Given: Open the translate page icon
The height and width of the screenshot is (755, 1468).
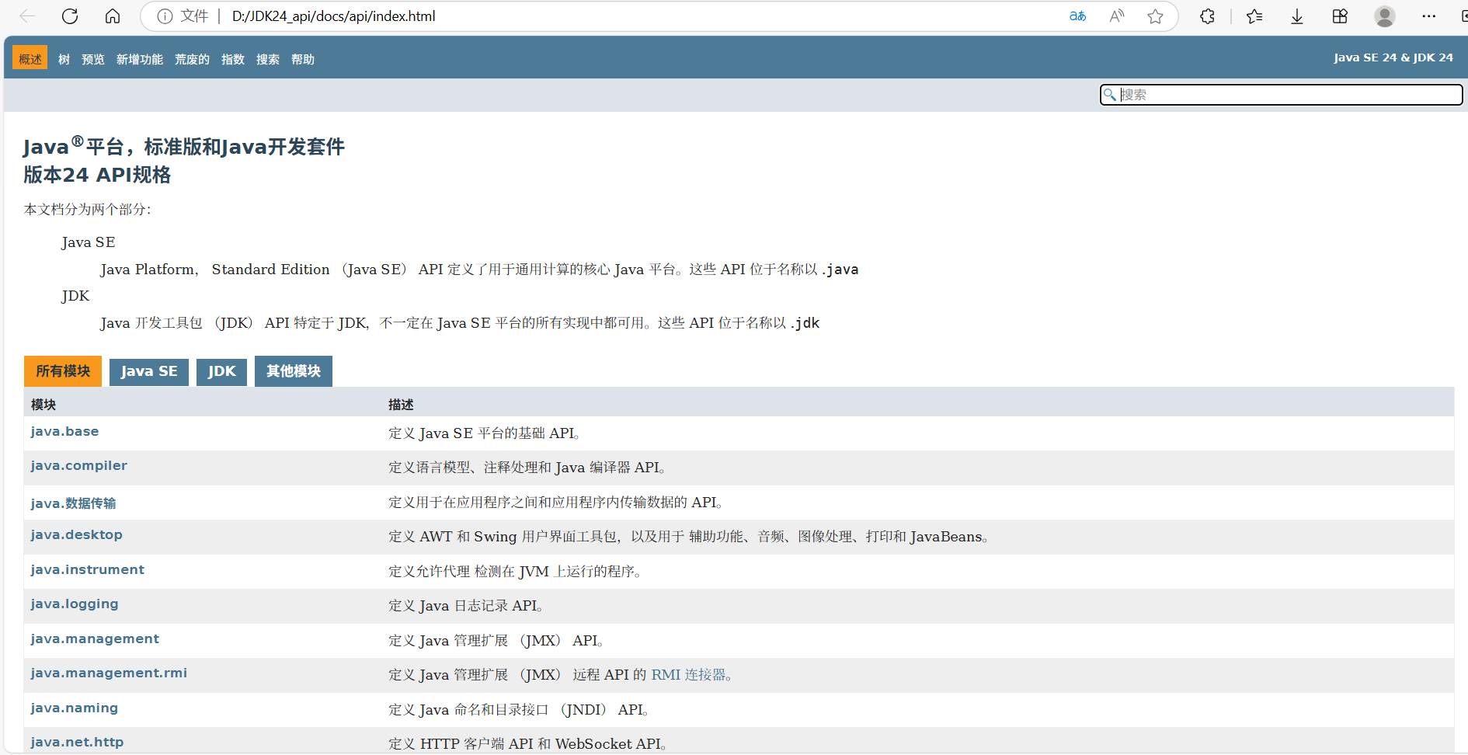Looking at the screenshot, I should 1077,16.
